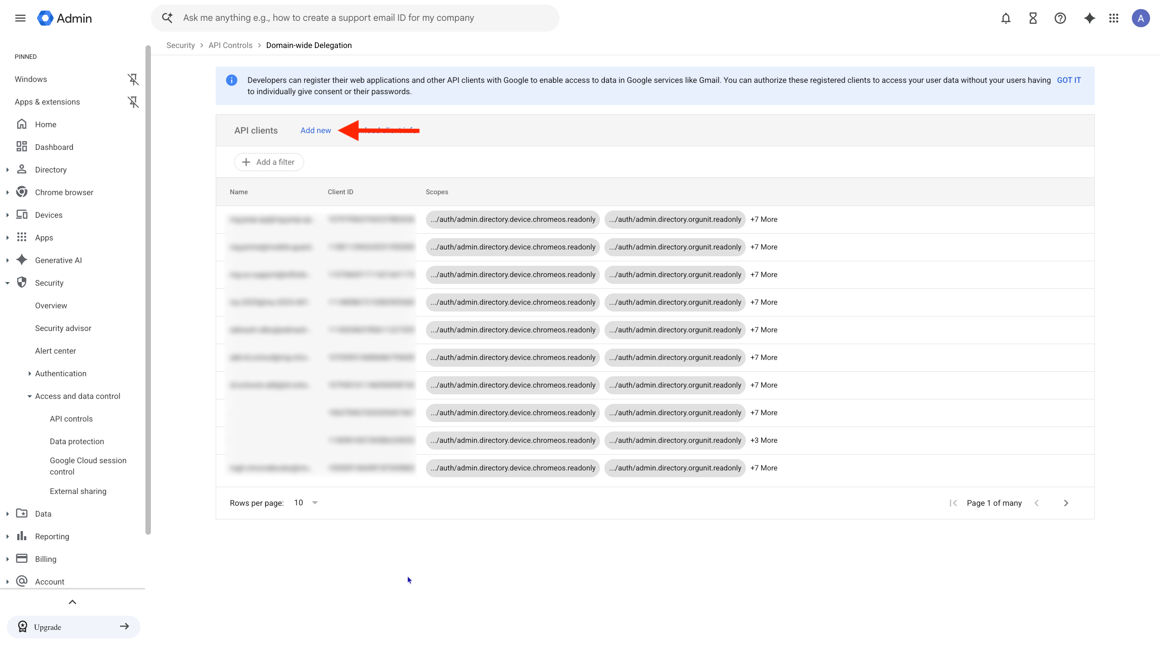Open Security Overview page
The image size is (1160, 652).
click(x=51, y=306)
